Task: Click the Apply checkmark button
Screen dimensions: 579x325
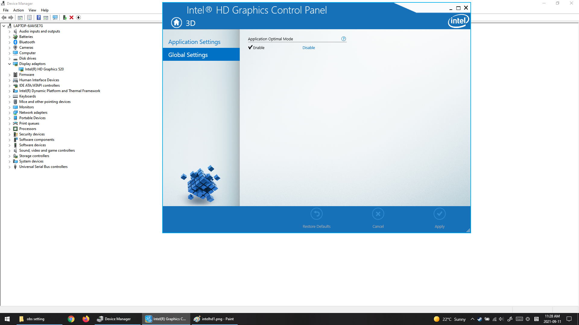Action: pos(439,214)
